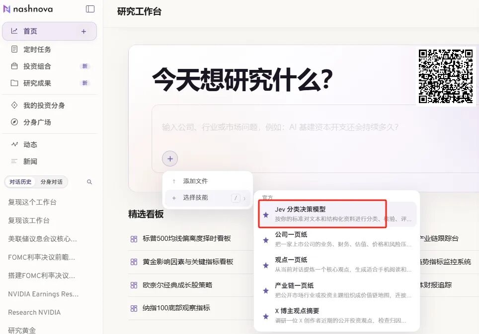Open 定时任务 in the sidebar

pyautogui.click(x=37, y=50)
